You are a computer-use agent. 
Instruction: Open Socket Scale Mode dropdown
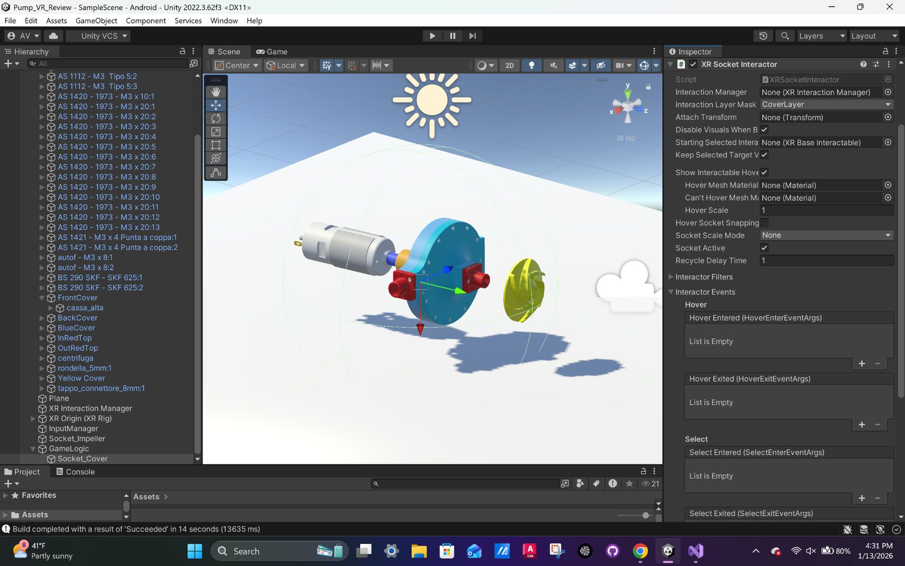coord(826,235)
